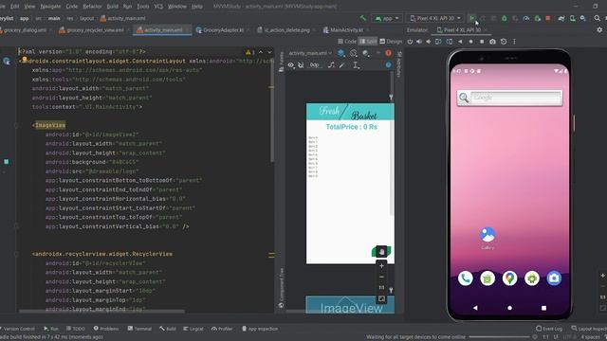Screen dimensions: 607x341
Task: Click the red Stop button in toolbar
Action: (548, 18)
